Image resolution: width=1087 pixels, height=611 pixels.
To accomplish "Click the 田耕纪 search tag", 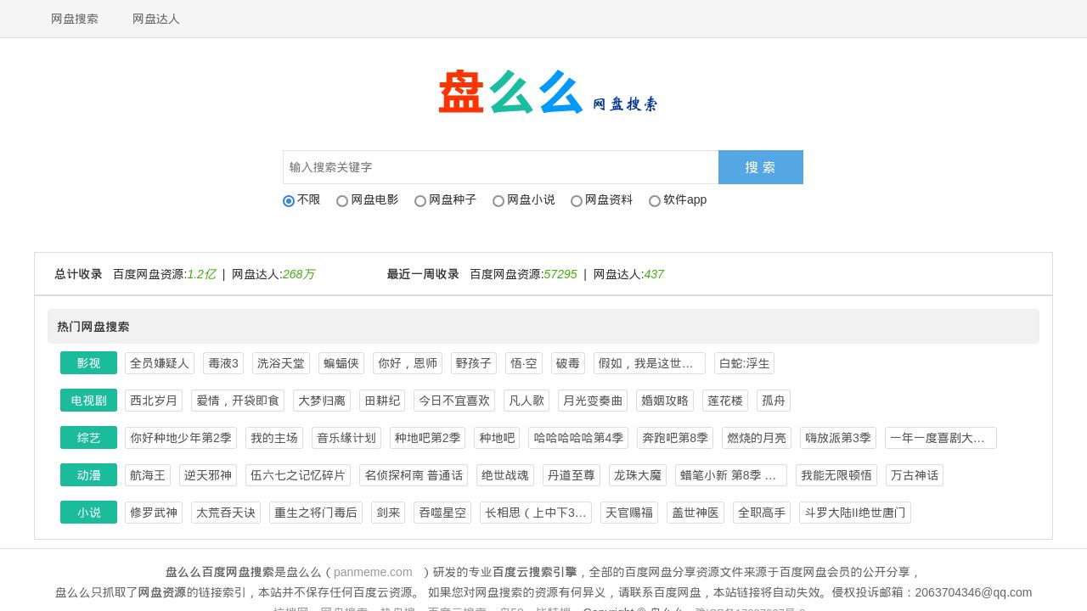I will click(382, 401).
